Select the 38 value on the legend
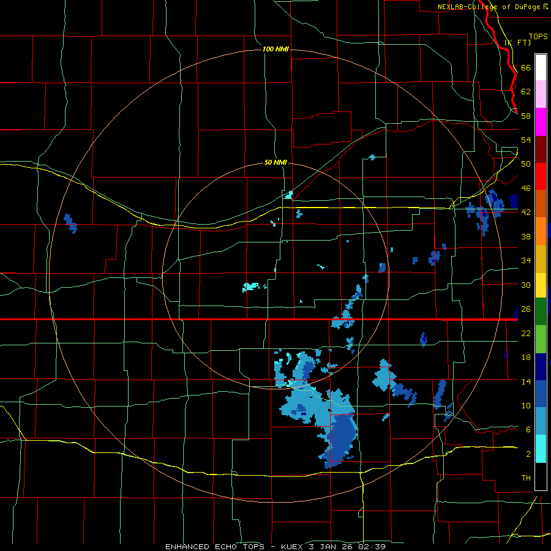This screenshot has height=551, width=551. [x=526, y=236]
